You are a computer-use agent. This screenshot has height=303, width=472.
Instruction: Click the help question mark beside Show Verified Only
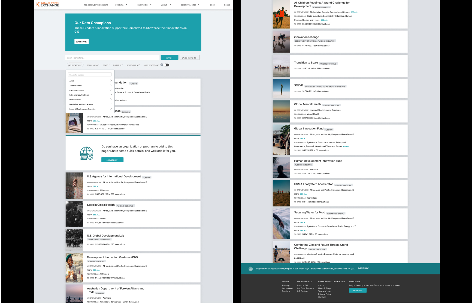(x=162, y=65)
